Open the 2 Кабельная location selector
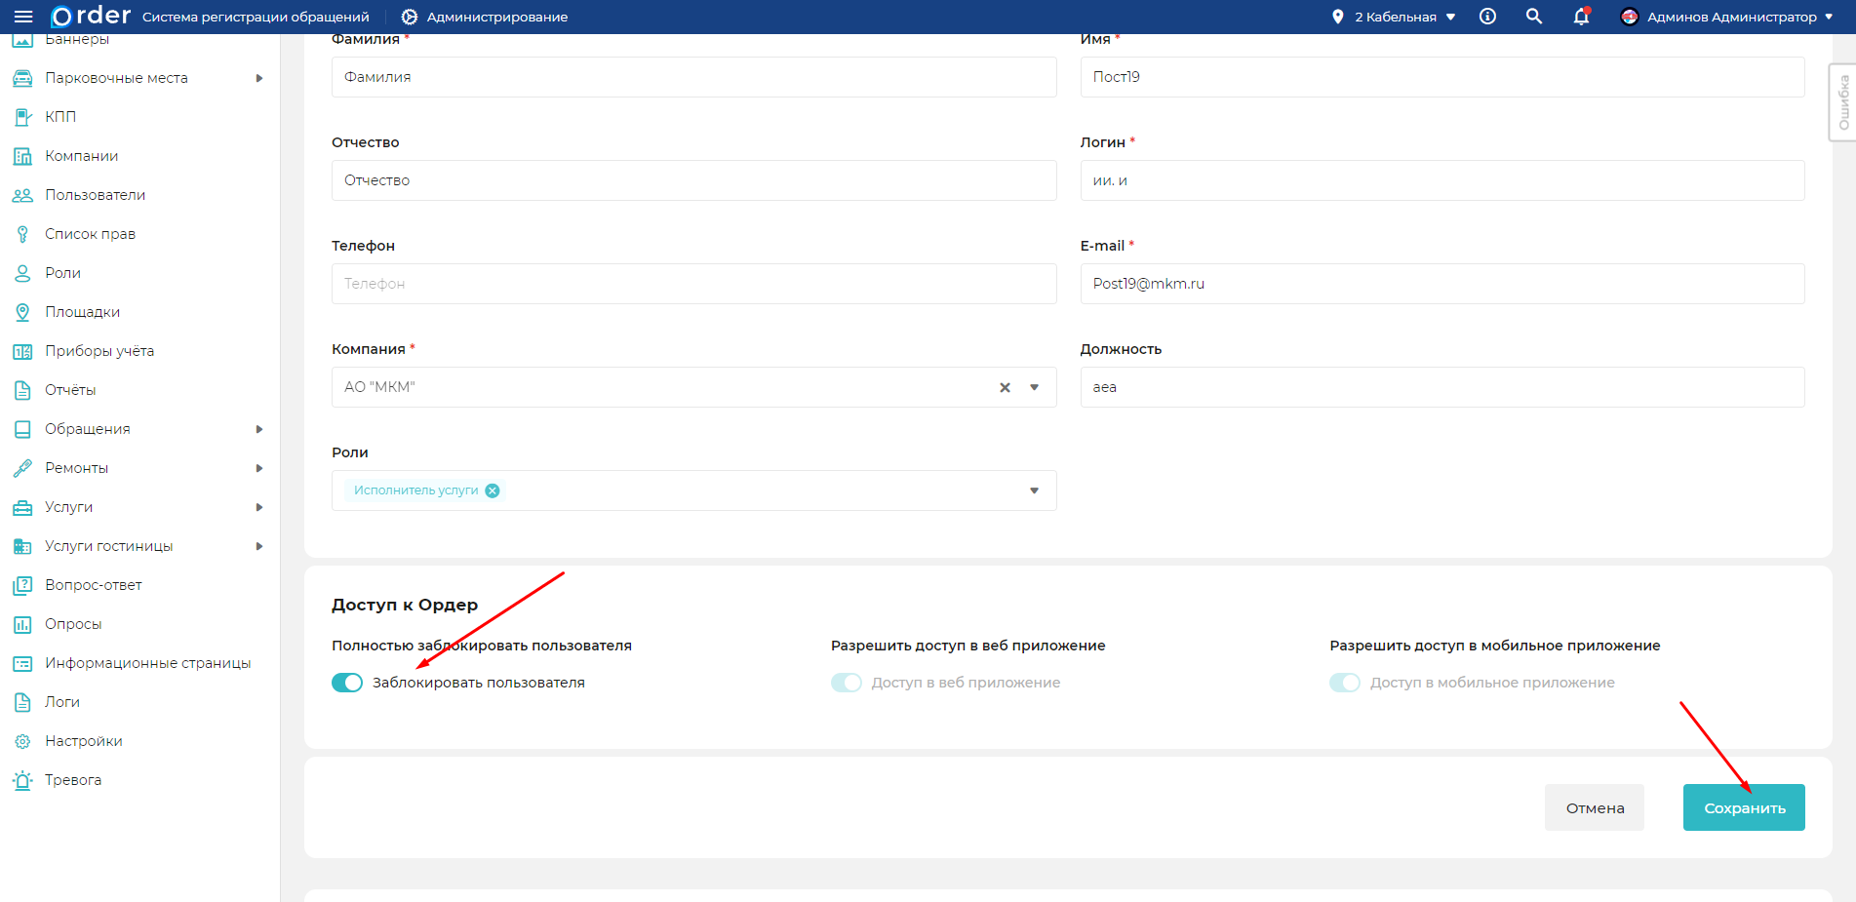 click(x=1395, y=17)
